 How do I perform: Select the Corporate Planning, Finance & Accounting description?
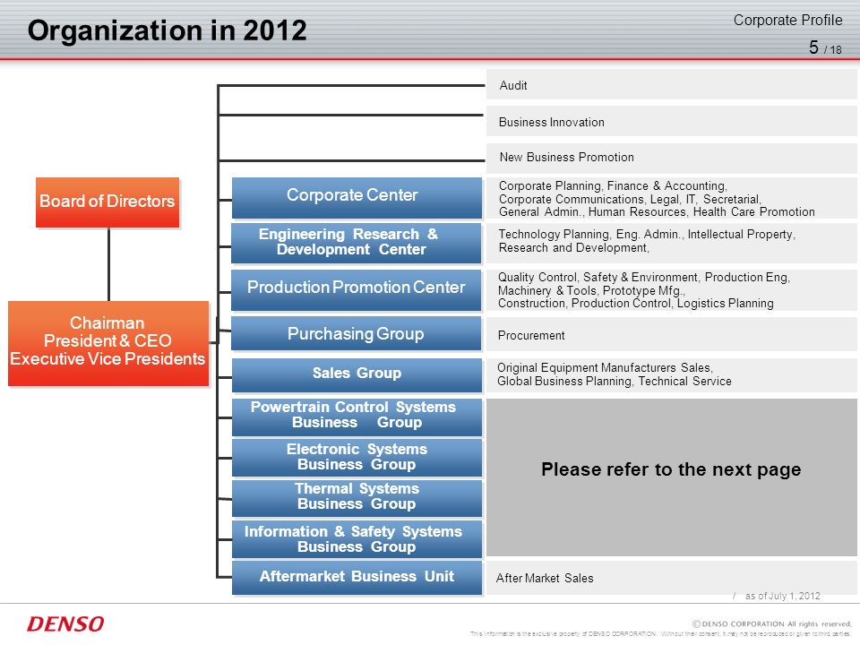pyautogui.click(x=671, y=199)
